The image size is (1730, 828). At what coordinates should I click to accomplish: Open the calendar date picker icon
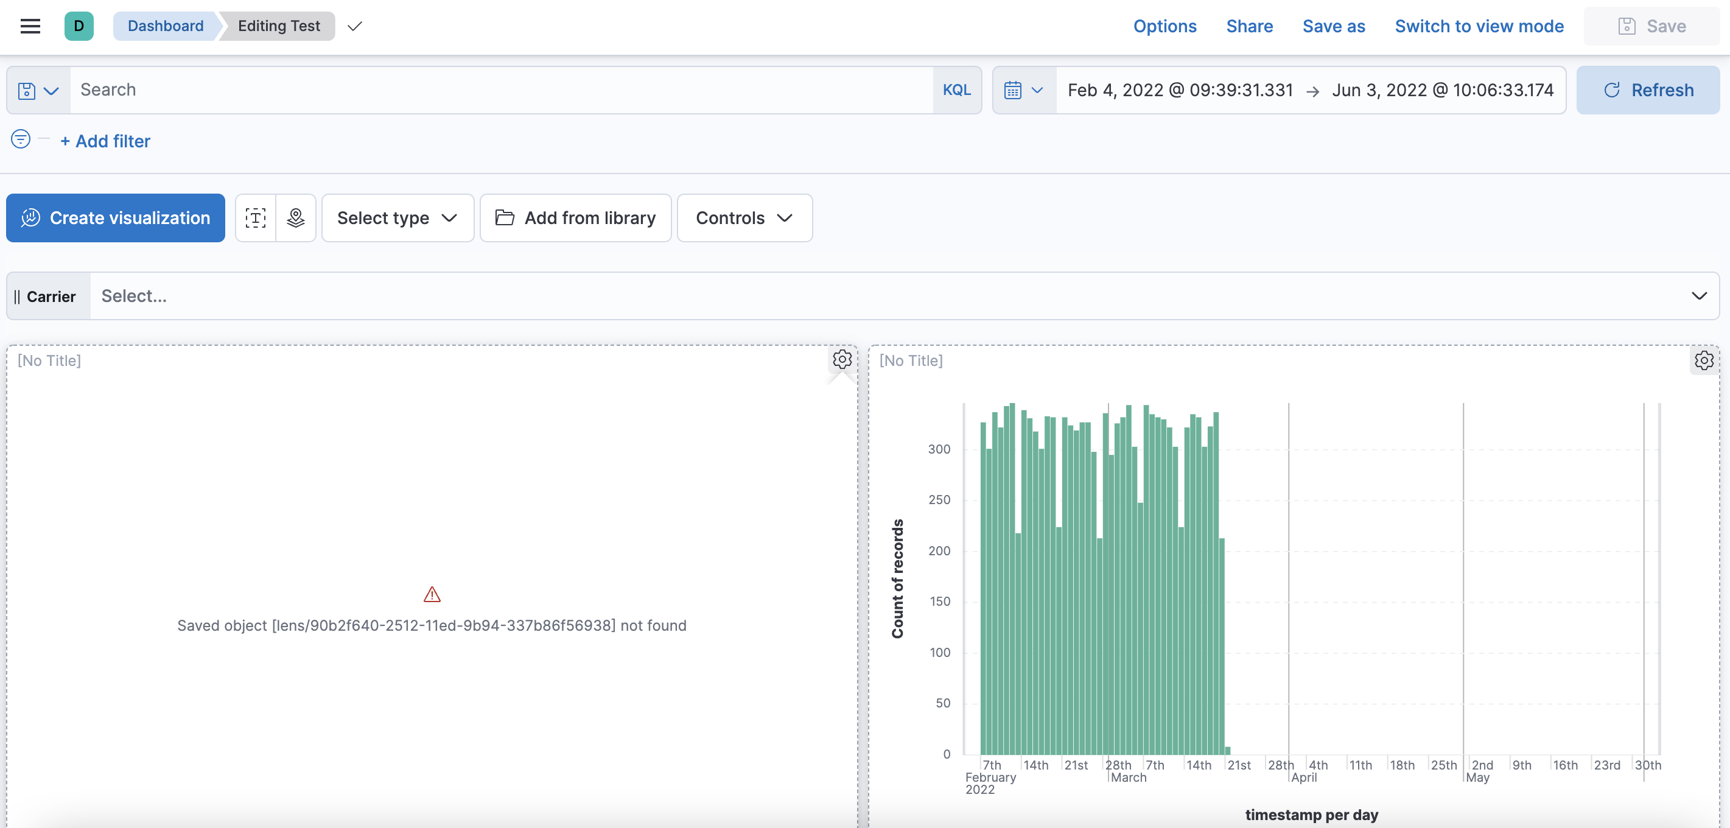[x=1014, y=89]
